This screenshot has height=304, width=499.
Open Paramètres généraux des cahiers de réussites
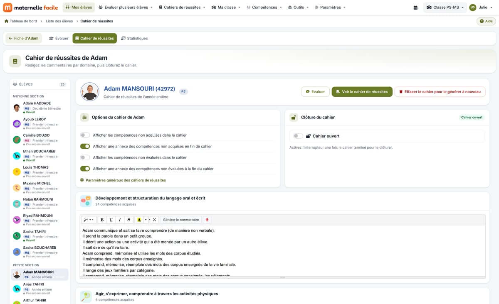point(123,180)
